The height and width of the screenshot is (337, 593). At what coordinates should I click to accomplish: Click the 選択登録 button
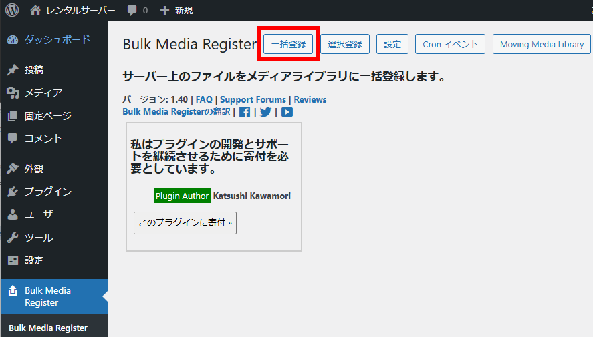(x=345, y=44)
